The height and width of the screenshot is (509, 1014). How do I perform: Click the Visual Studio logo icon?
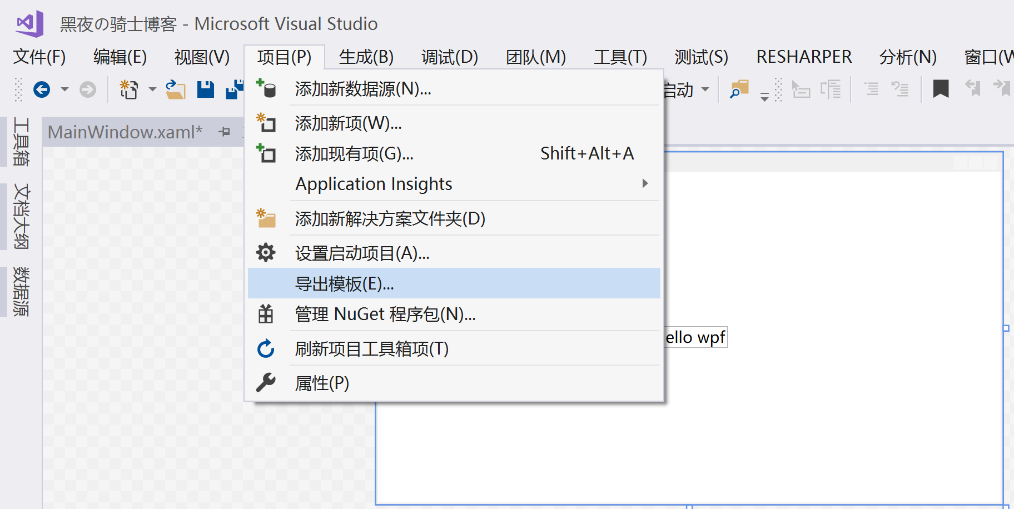click(30, 23)
